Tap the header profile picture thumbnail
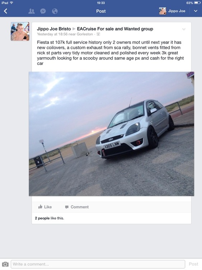Viewport: 202px width, 270px height. click(163, 11)
